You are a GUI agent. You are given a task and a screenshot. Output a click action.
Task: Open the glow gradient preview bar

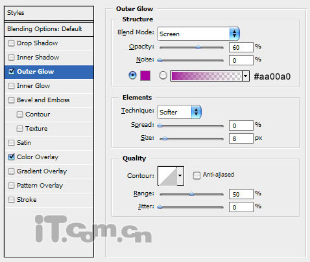click(206, 76)
